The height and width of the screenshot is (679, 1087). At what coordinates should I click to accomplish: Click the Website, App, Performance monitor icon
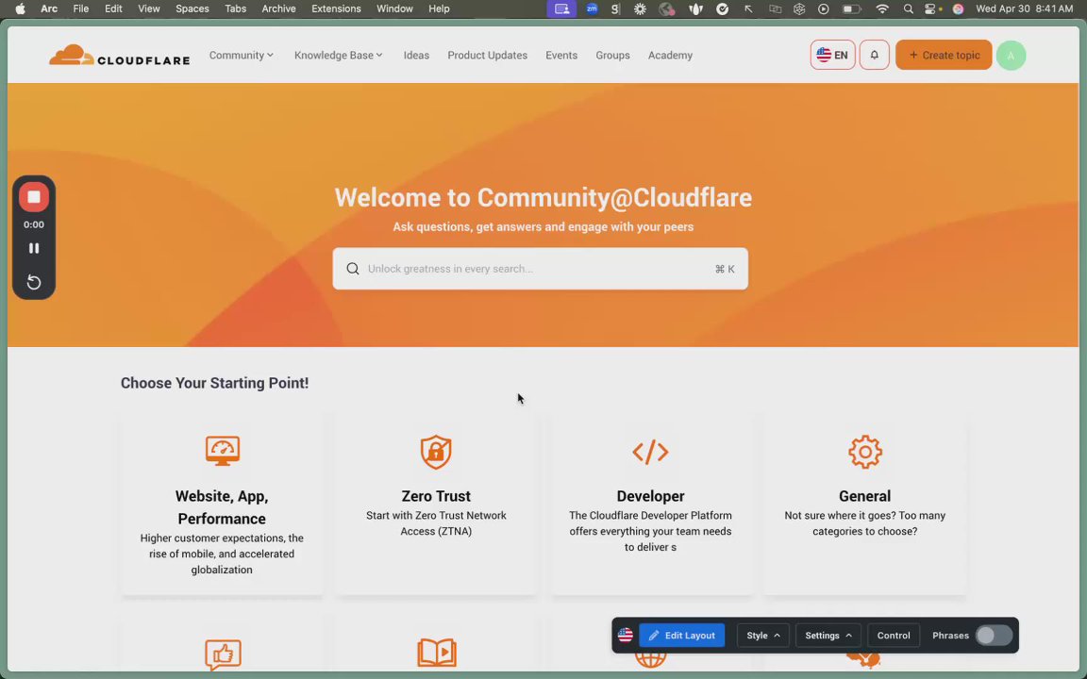(x=222, y=451)
